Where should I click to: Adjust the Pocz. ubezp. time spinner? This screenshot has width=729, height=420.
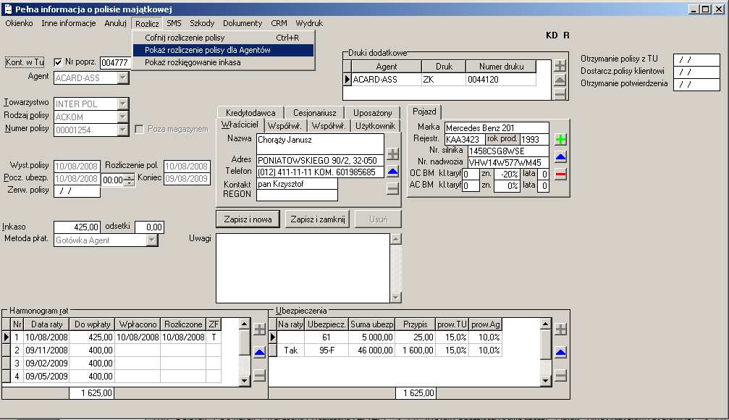coord(130,180)
